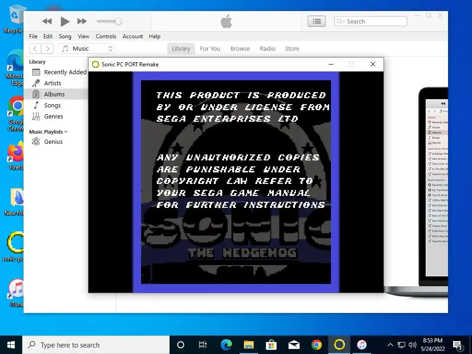
Task: Go forward with the iTunes forward arrow
Action: tap(47, 48)
